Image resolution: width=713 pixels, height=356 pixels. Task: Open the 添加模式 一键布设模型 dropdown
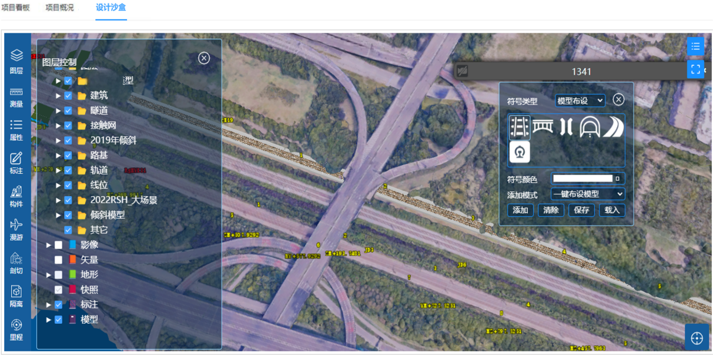588,194
